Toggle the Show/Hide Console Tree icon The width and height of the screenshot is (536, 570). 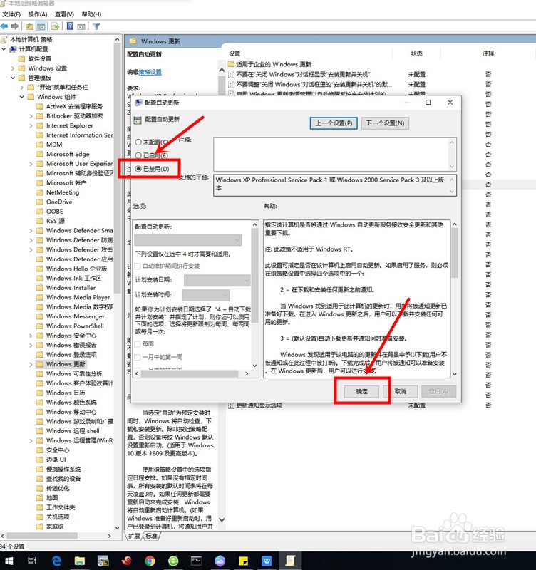pos(41,26)
